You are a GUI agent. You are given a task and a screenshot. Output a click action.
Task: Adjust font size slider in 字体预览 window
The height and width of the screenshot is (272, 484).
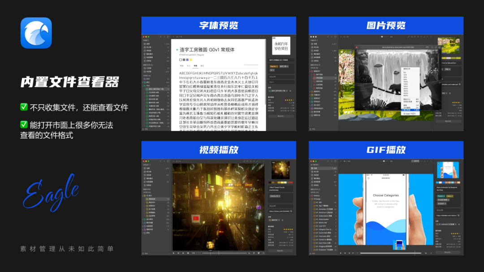pos(251,65)
